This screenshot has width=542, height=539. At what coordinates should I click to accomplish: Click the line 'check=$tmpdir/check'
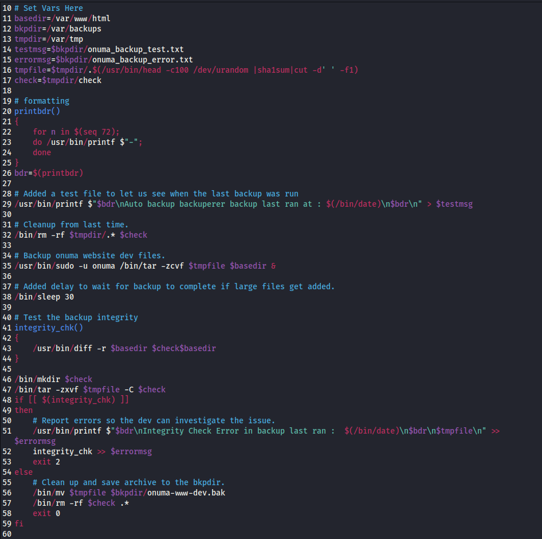click(58, 81)
